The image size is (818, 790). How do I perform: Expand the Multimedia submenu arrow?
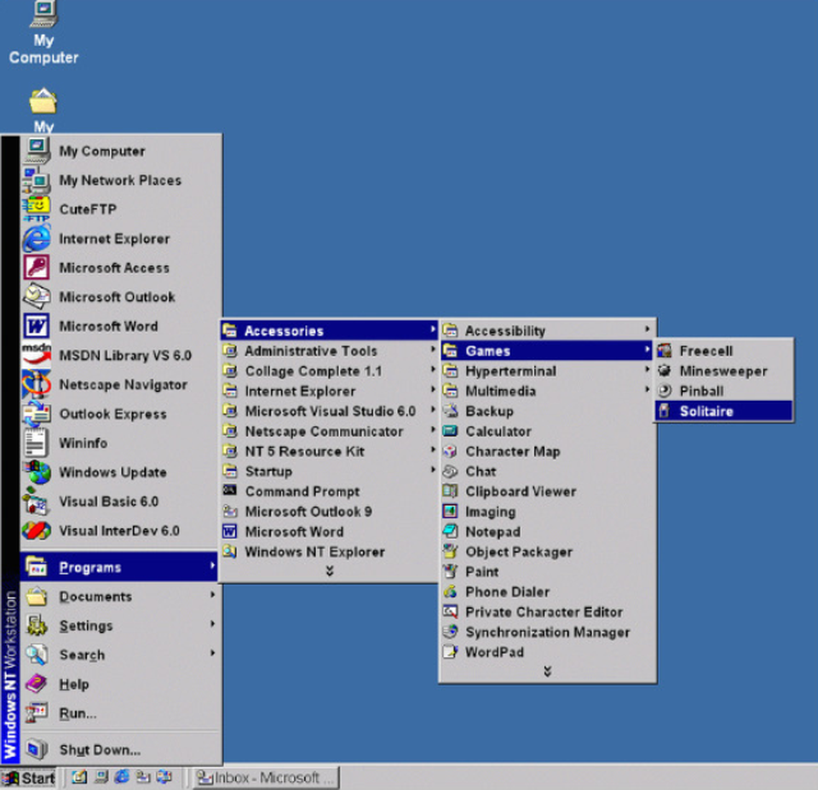tap(647, 389)
